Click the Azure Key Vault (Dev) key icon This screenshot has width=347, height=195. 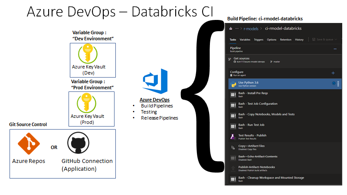click(88, 54)
